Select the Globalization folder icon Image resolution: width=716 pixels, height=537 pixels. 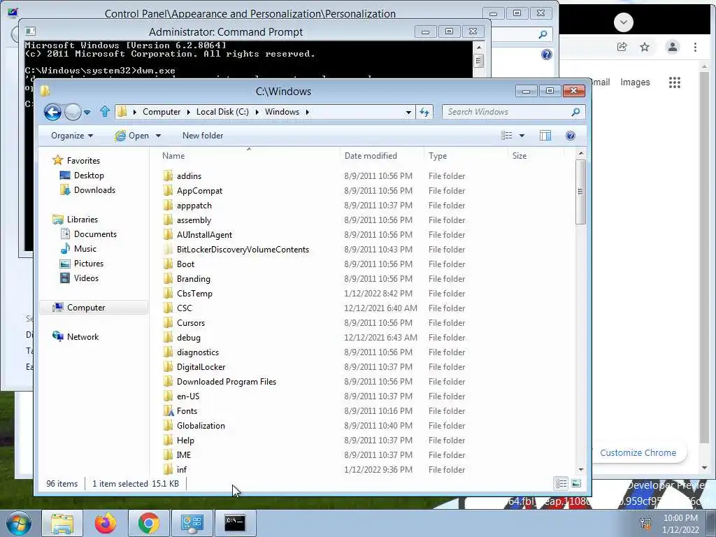tap(168, 426)
